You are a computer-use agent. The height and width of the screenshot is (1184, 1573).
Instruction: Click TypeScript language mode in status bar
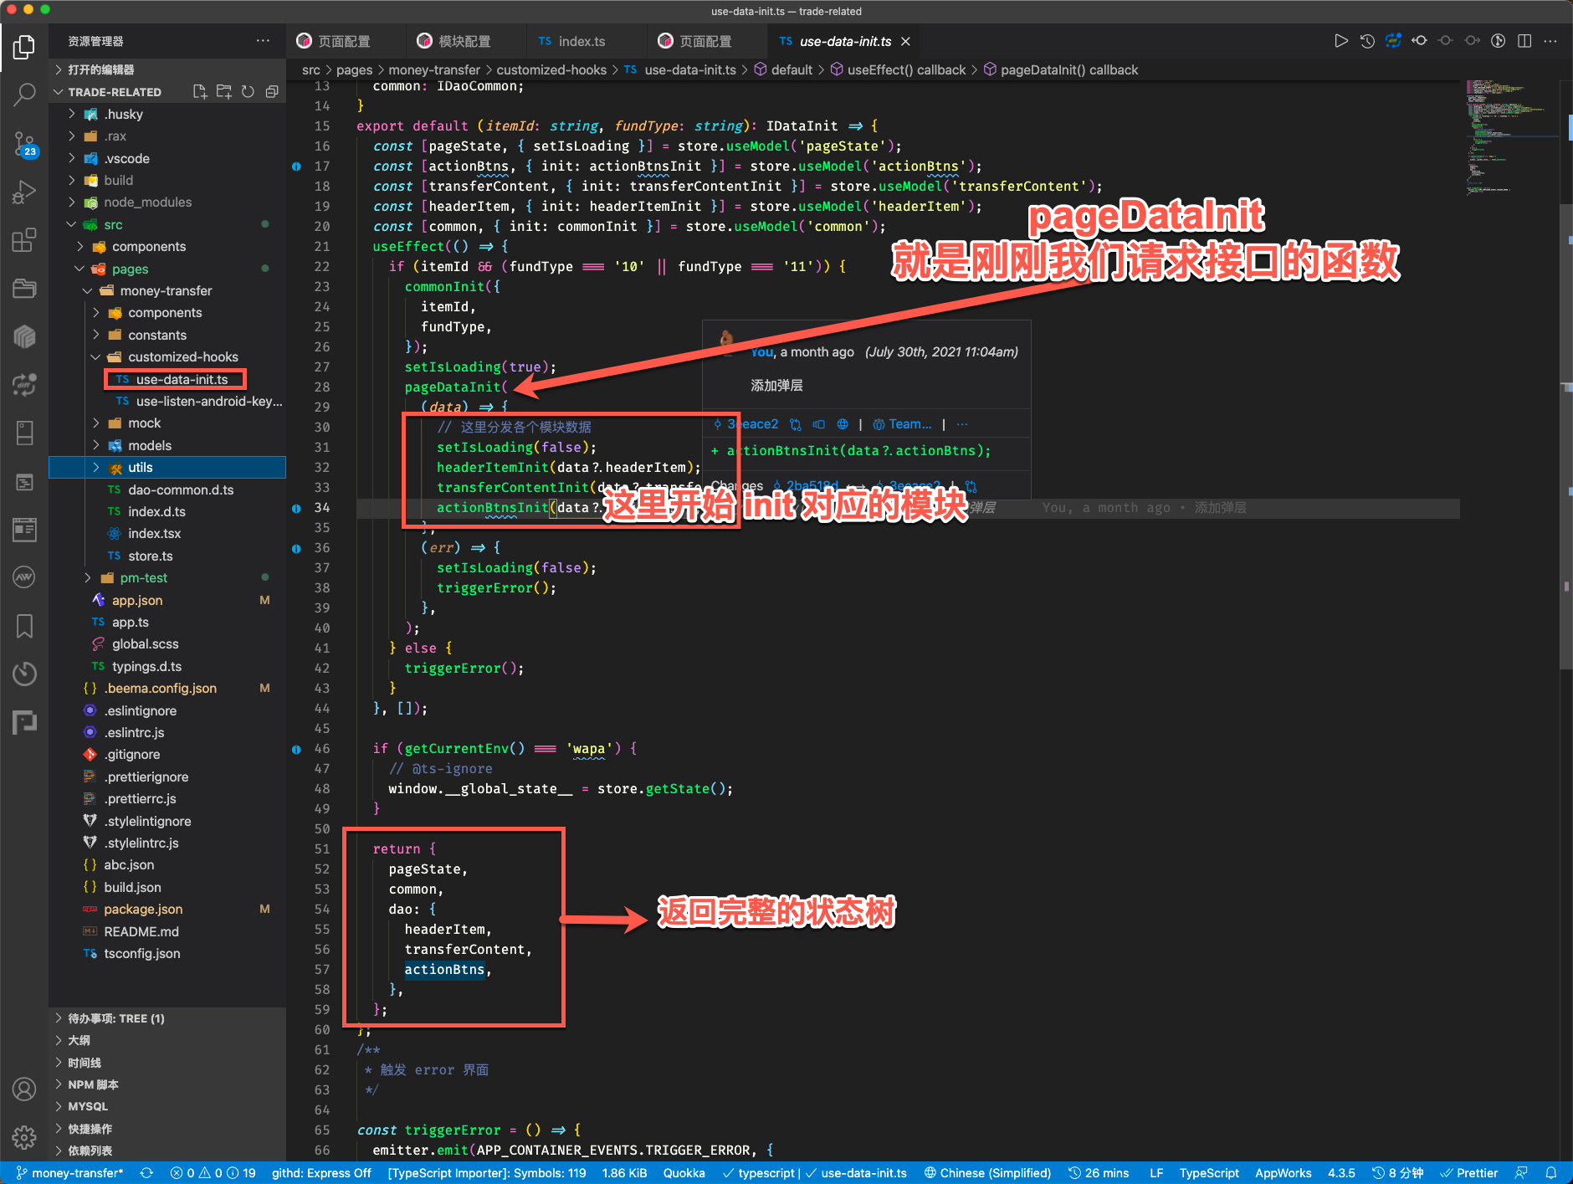pos(1208,1173)
